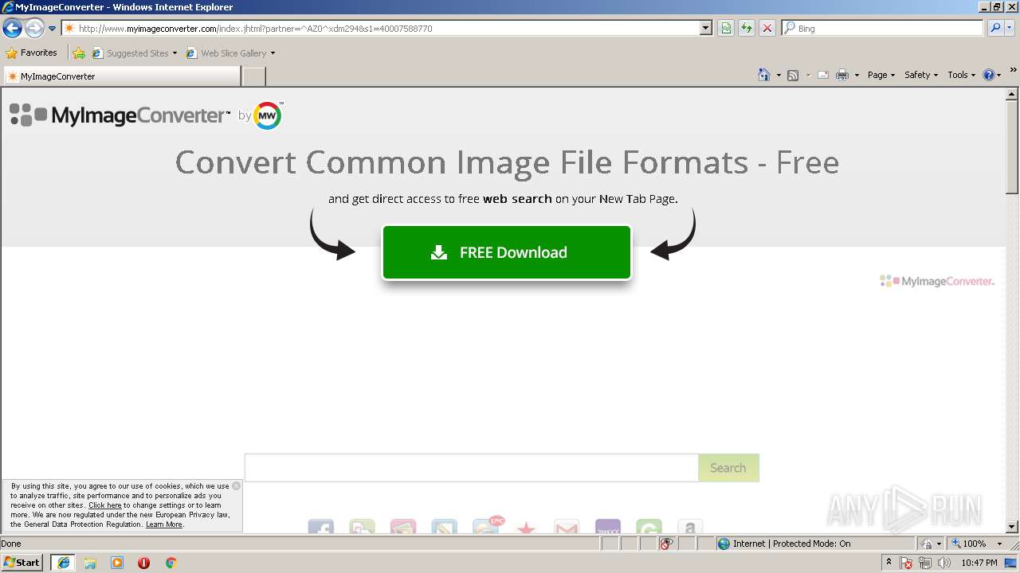1020x573 pixels.
Task: Open the Help question mark menu
Action: click(x=991, y=75)
